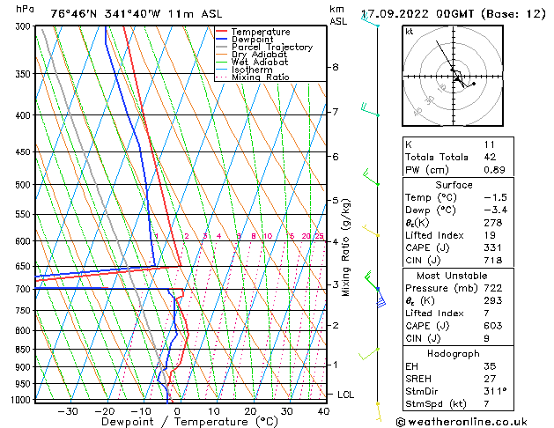Viewport: 554px width, 428px height.
Task: Click the 'Dry Adiabat' legend entry
Action: pyautogui.click(x=259, y=55)
